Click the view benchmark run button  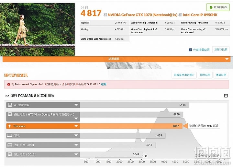point(184,75)
